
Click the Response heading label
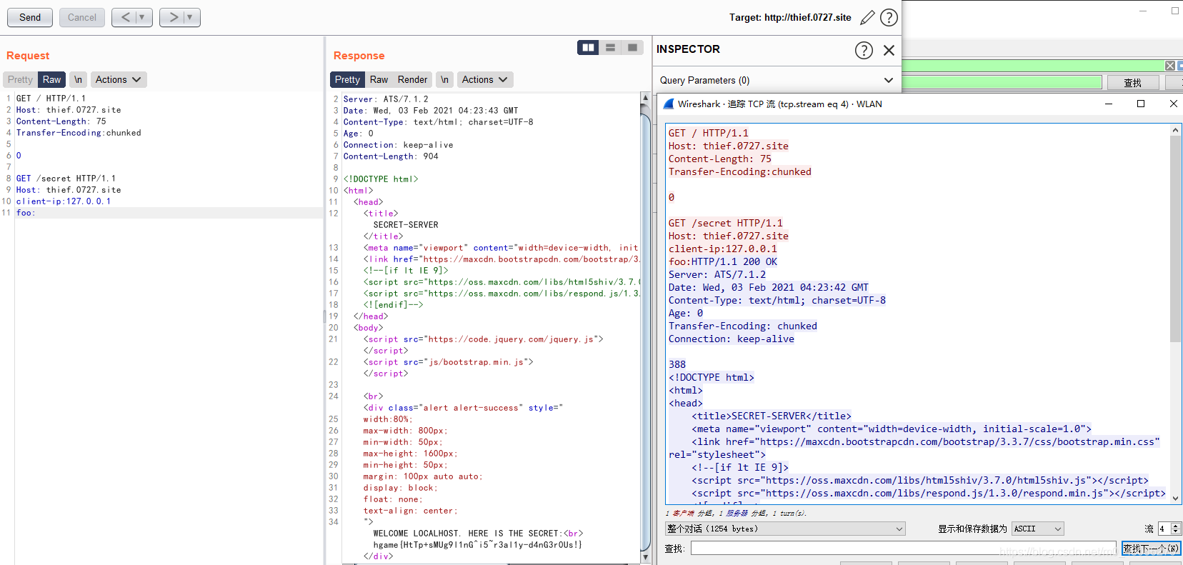point(359,56)
